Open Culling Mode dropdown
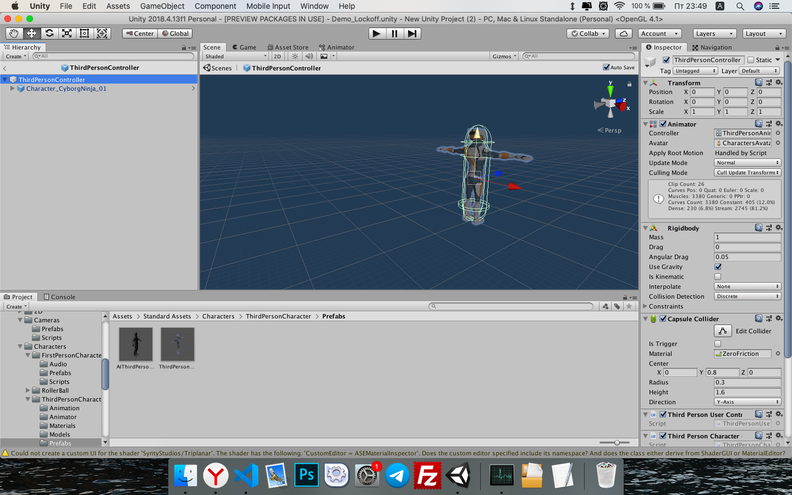The image size is (792, 495). (x=747, y=173)
